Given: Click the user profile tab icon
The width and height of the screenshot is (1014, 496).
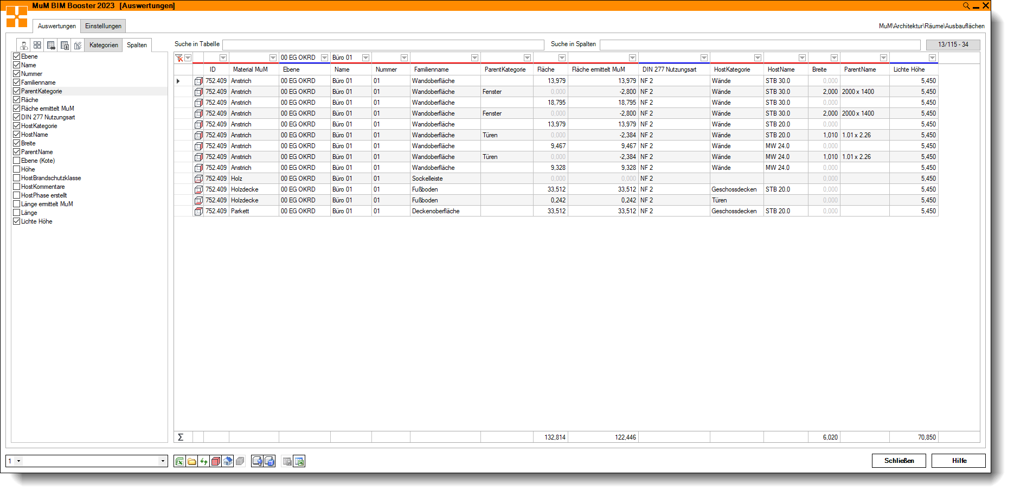Looking at the screenshot, I should [x=24, y=46].
